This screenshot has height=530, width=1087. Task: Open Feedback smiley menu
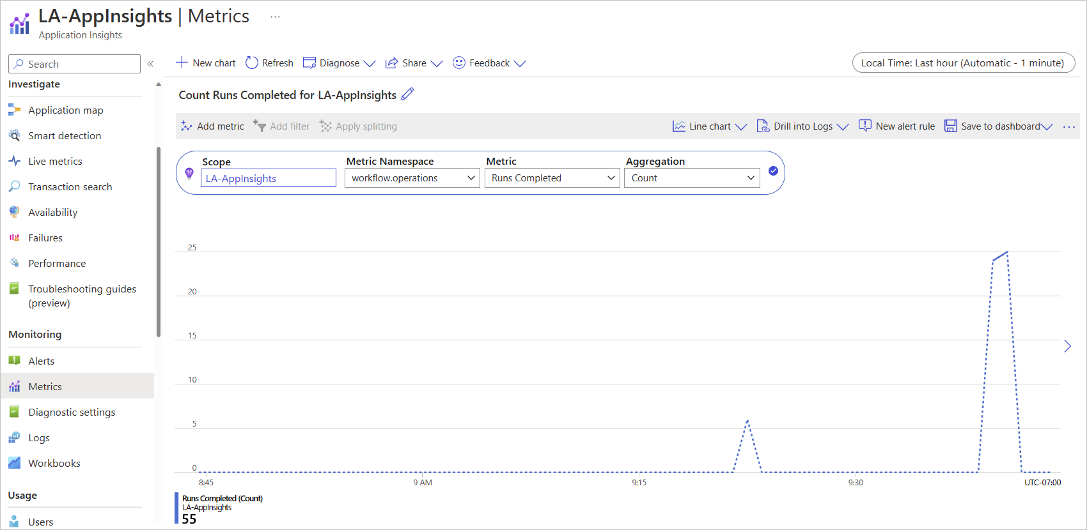(459, 63)
